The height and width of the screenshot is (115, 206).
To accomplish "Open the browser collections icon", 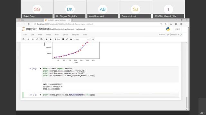I will click(176, 24).
